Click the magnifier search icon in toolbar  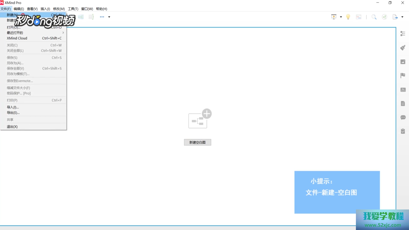[x=374, y=17]
